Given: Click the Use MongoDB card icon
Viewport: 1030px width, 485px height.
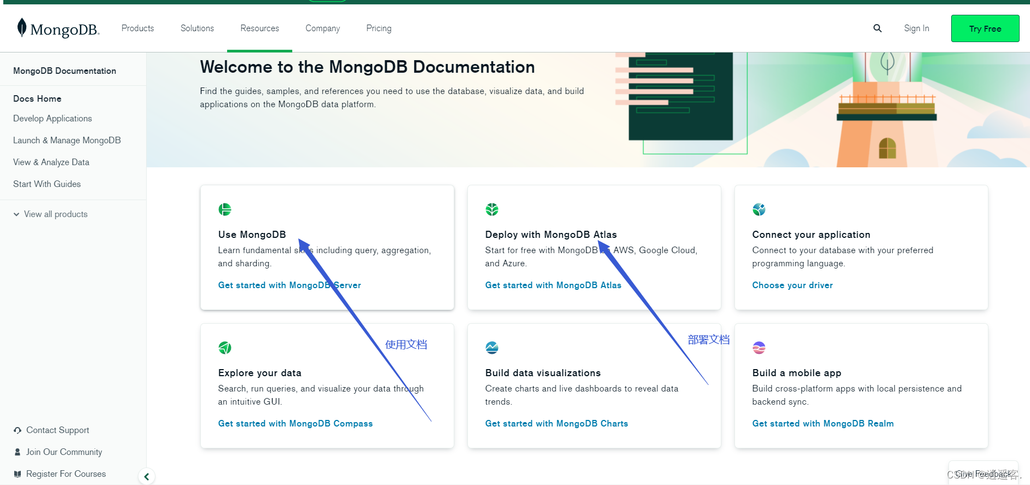Looking at the screenshot, I should 225,209.
